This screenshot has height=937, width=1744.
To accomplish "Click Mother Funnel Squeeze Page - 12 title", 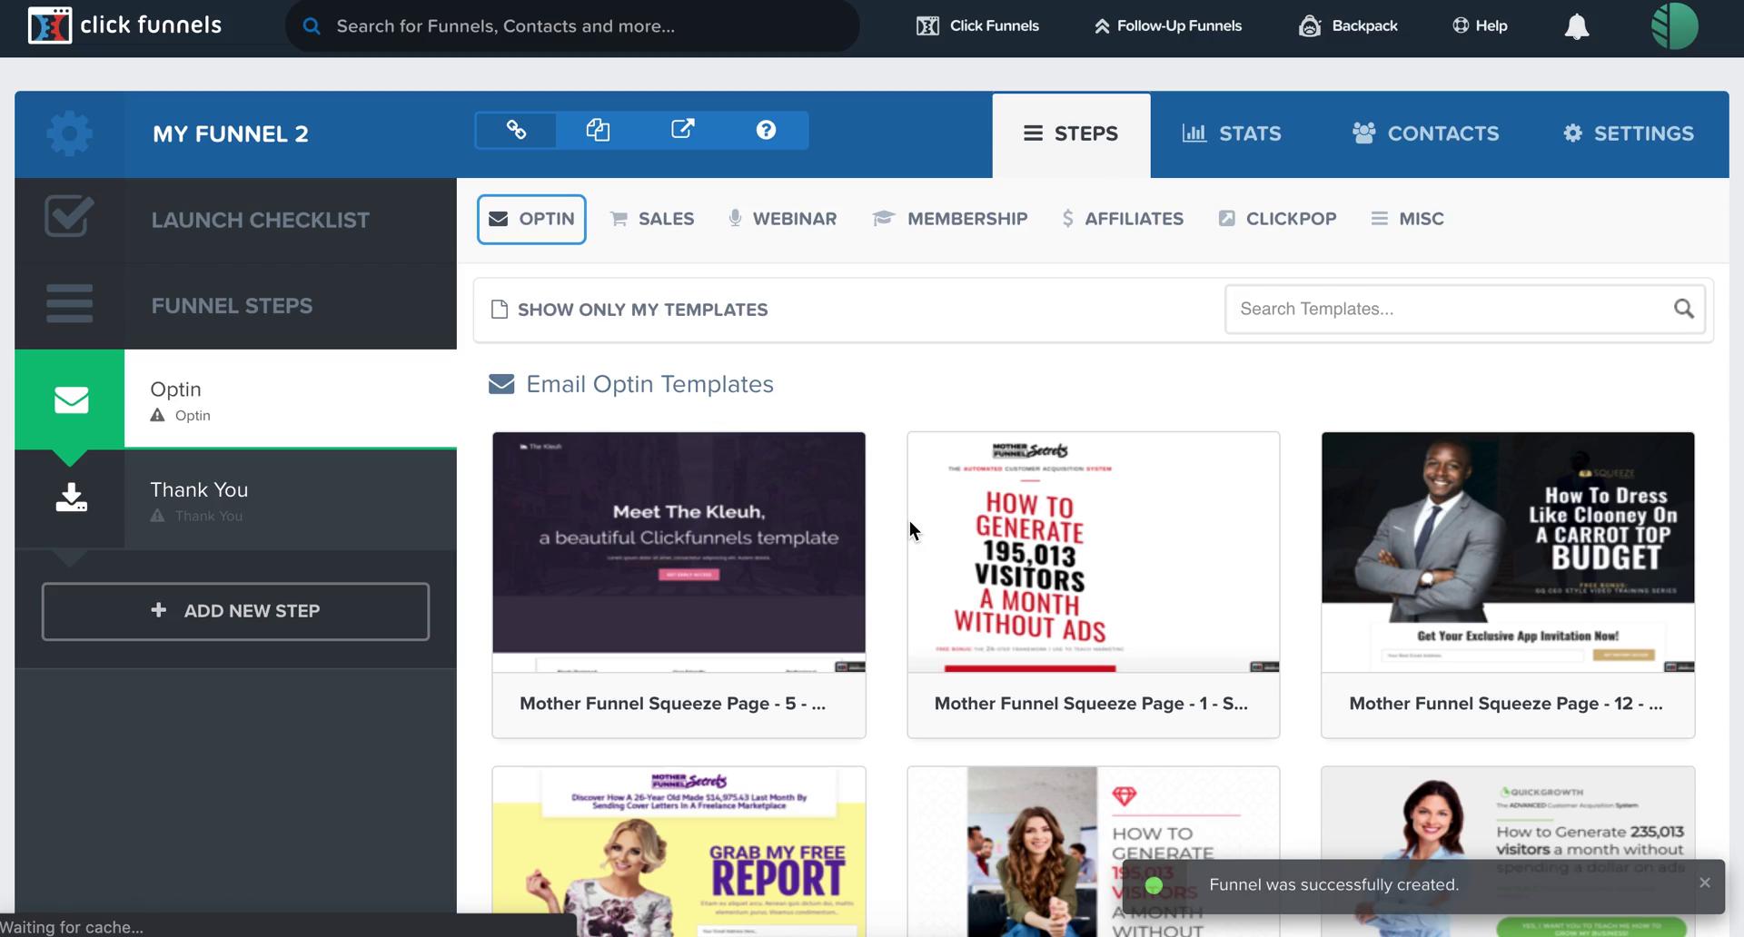I will 1506,704.
